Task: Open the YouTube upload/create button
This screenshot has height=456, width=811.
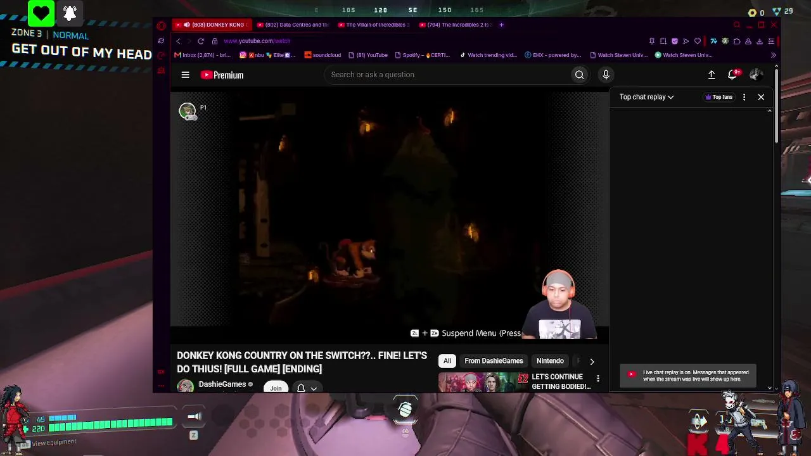Action: tap(712, 75)
